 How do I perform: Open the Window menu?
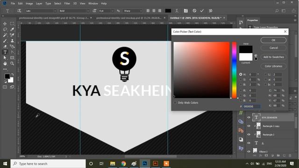[93, 3]
